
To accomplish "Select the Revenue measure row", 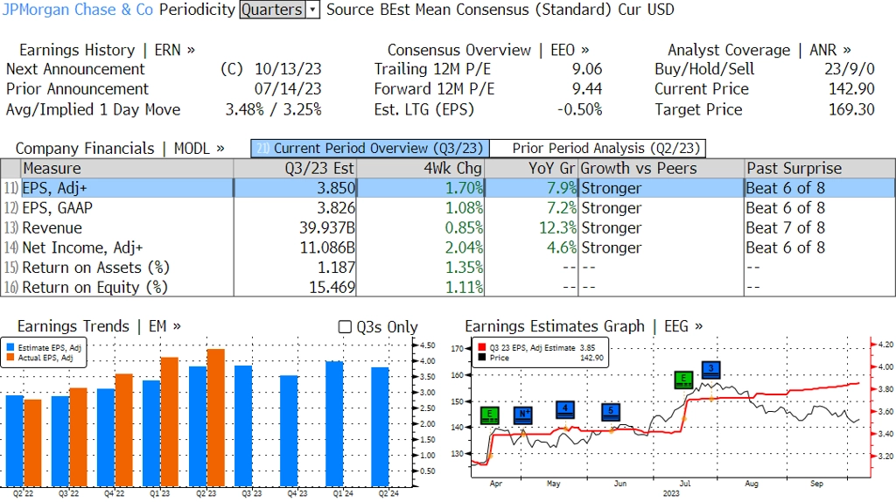I will 448,228.
